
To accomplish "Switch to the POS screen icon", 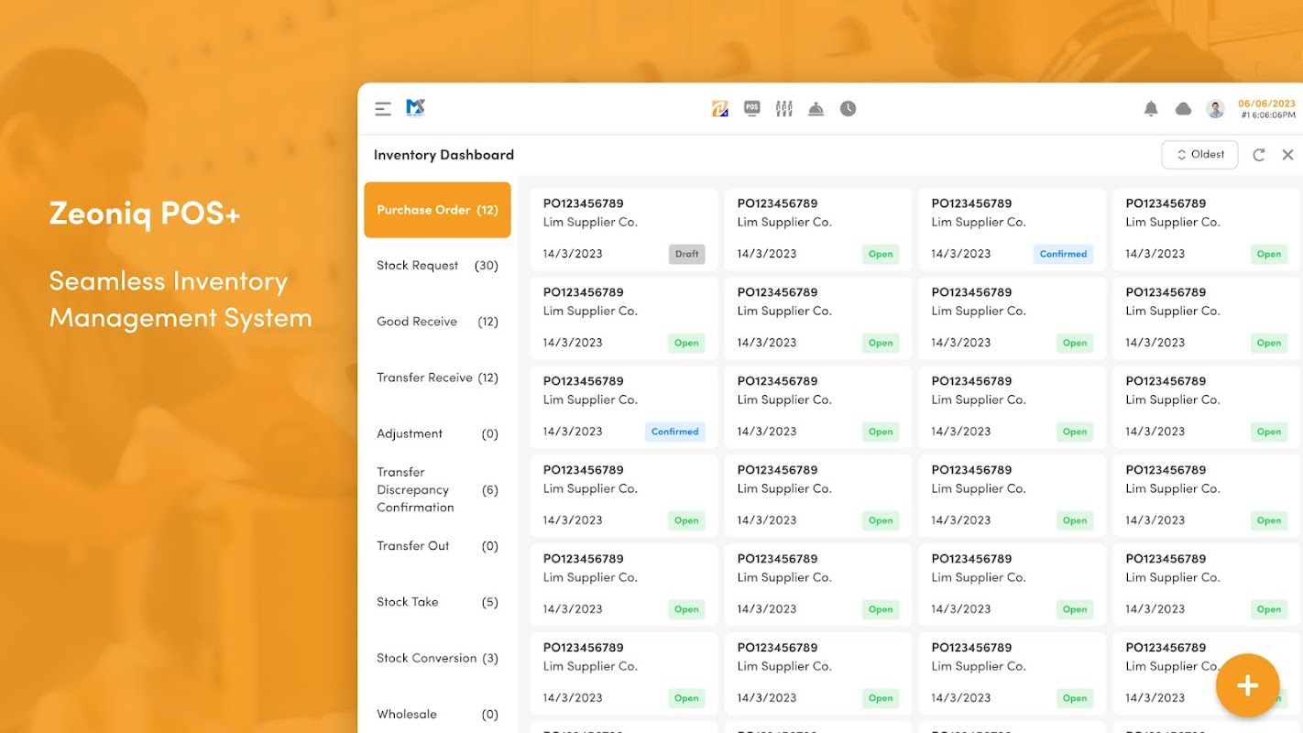I will 752,108.
